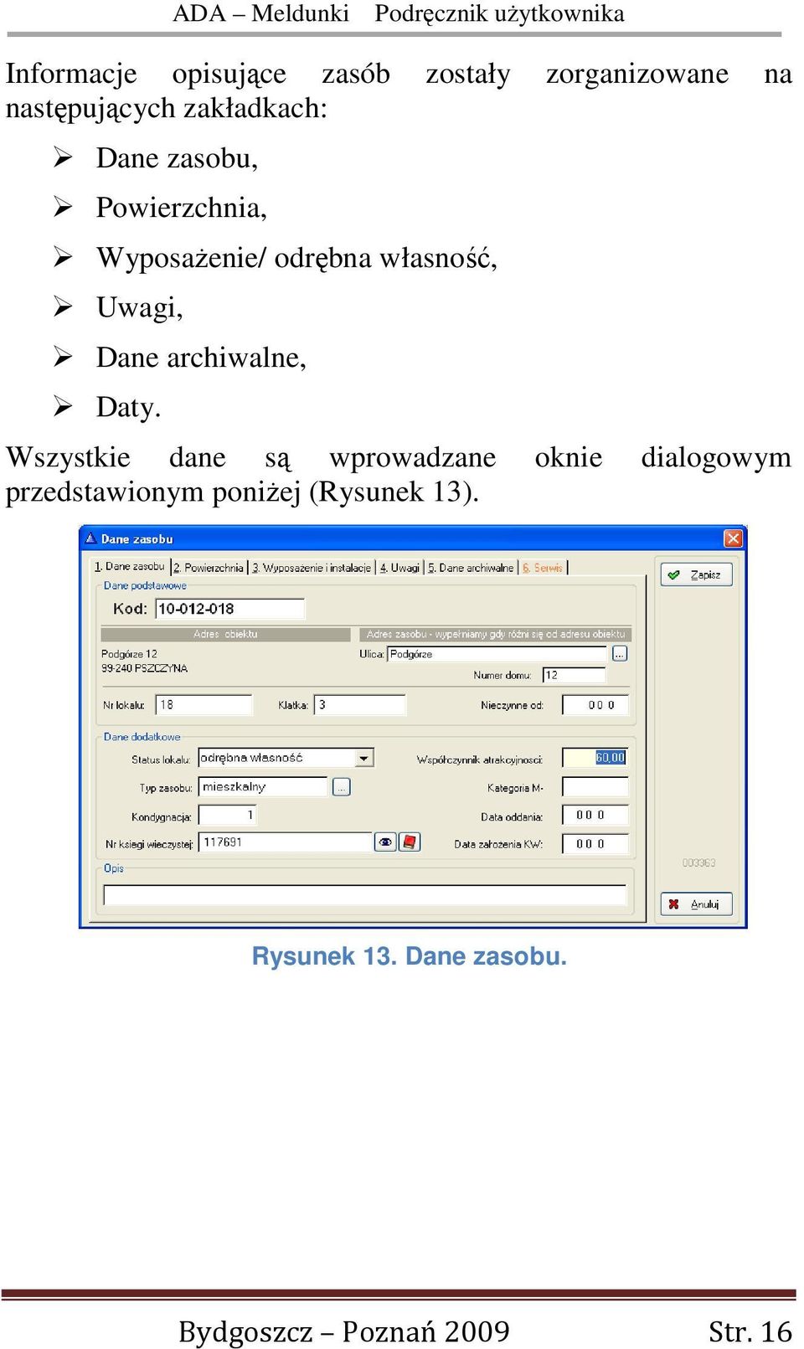The height and width of the screenshot is (1349, 804).
Task: Click the bullet item 'Powierzchnia,'
Action: [181, 208]
